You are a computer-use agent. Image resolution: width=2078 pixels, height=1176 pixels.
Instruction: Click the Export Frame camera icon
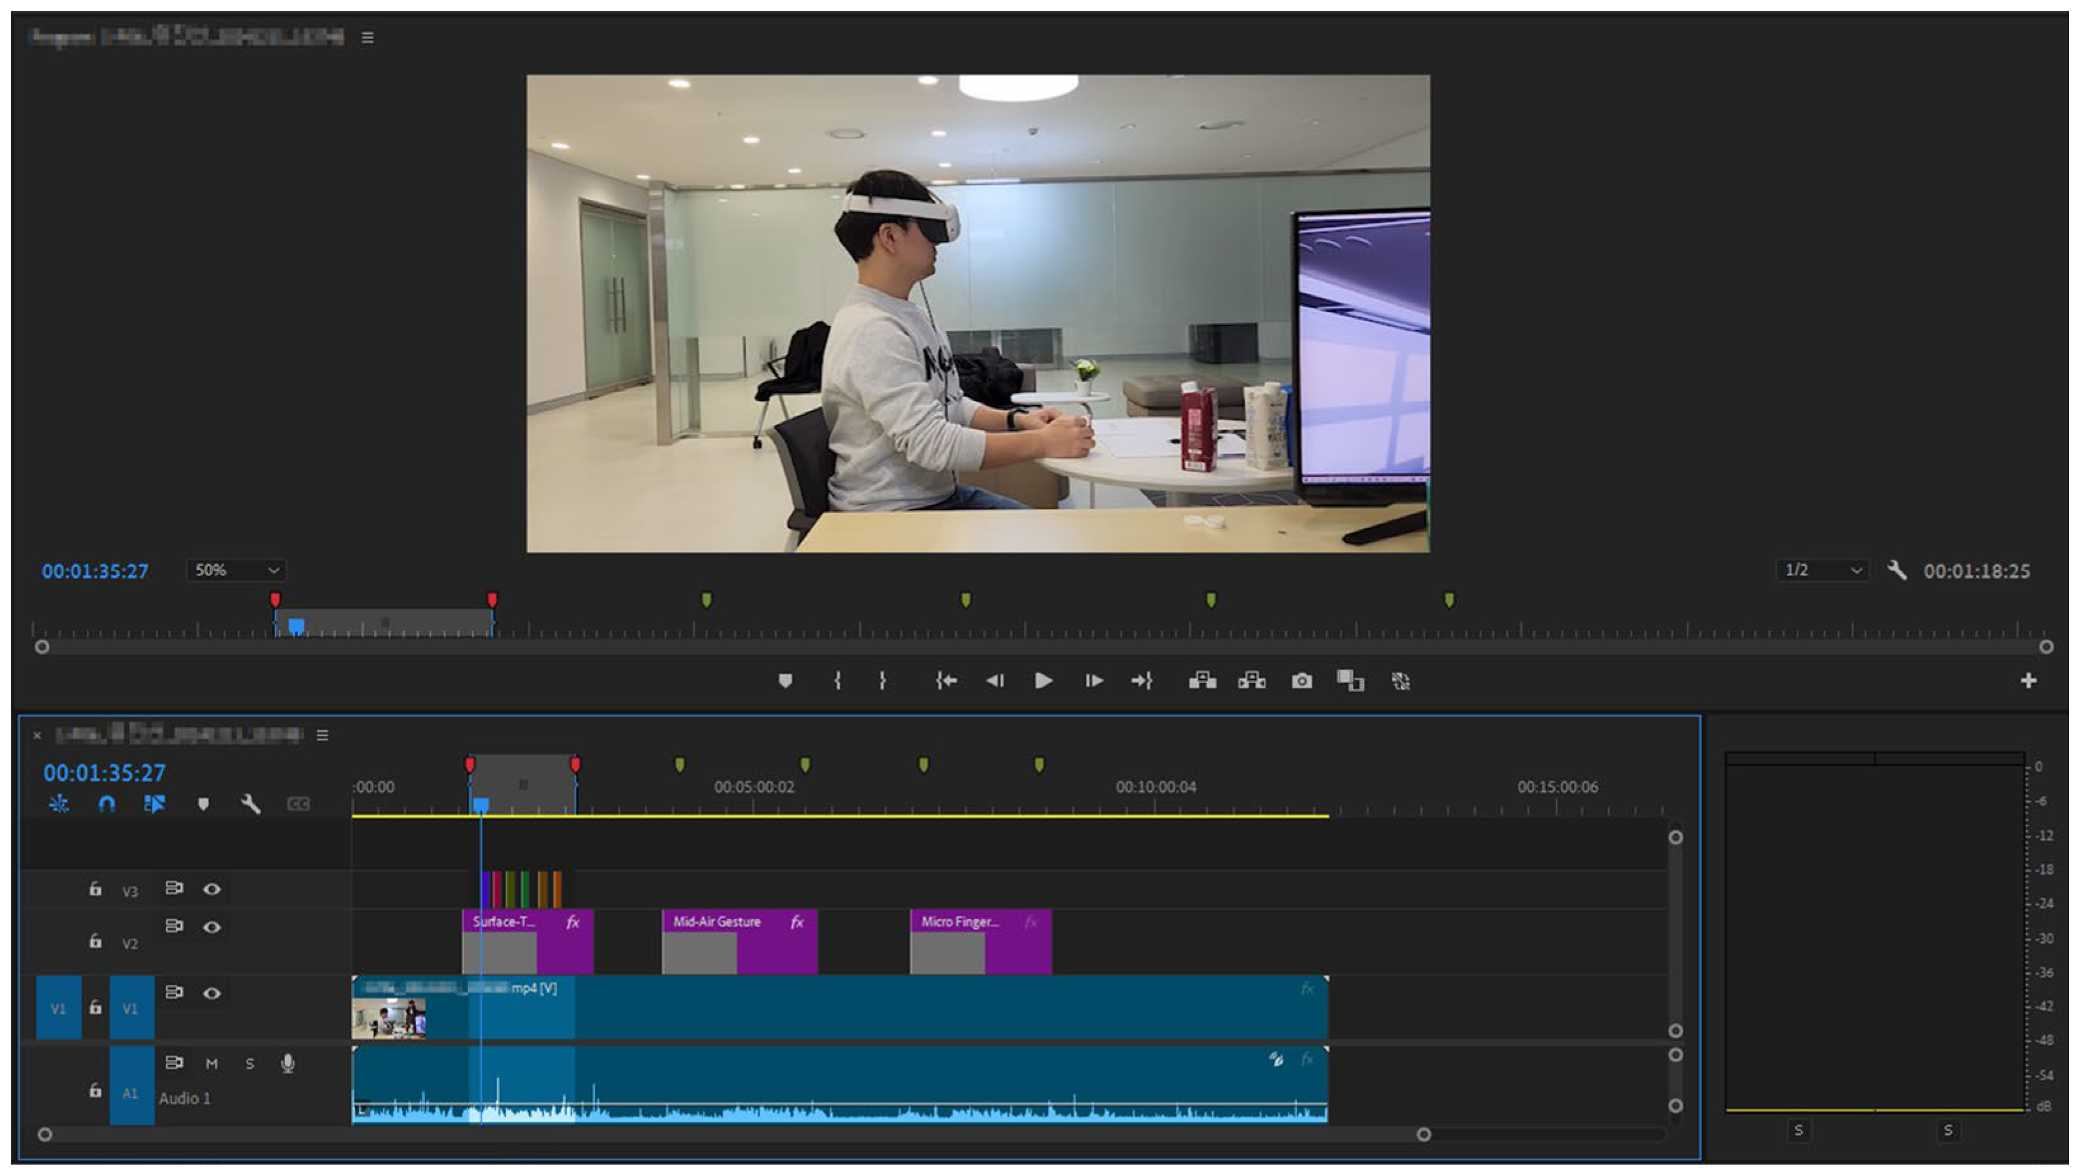tap(1301, 681)
